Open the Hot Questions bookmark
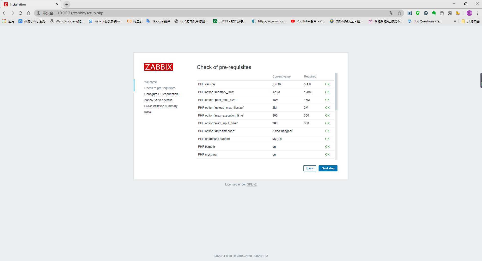Image resolution: width=482 pixels, height=261 pixels. [425, 21]
